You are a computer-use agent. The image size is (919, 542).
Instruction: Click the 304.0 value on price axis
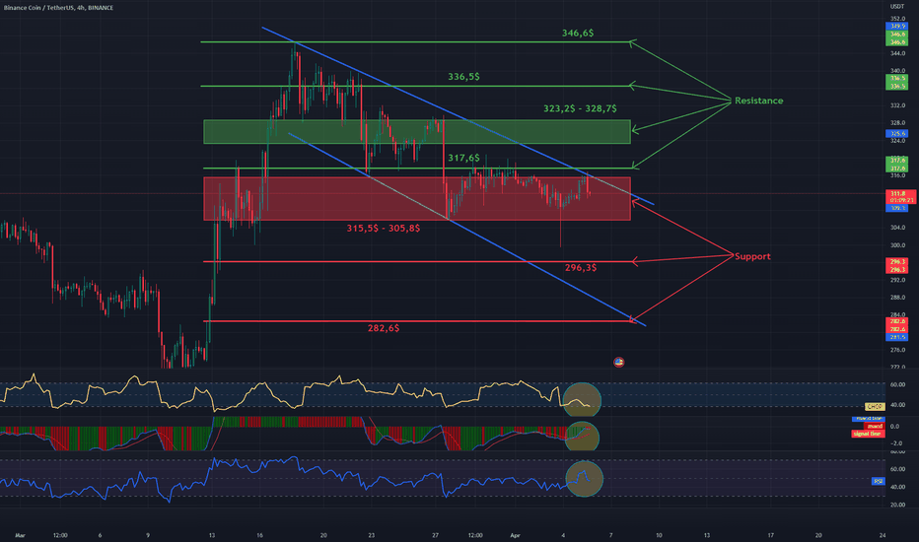click(x=898, y=228)
